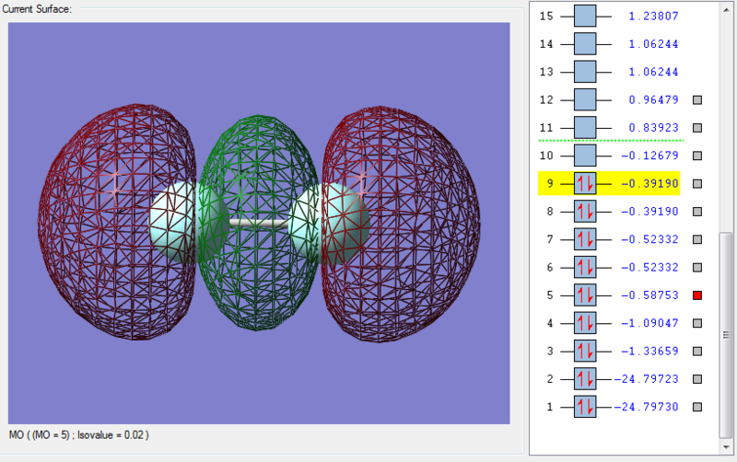Select the orbital 11 occupancy box
The width and height of the screenshot is (737, 462).
(x=585, y=128)
